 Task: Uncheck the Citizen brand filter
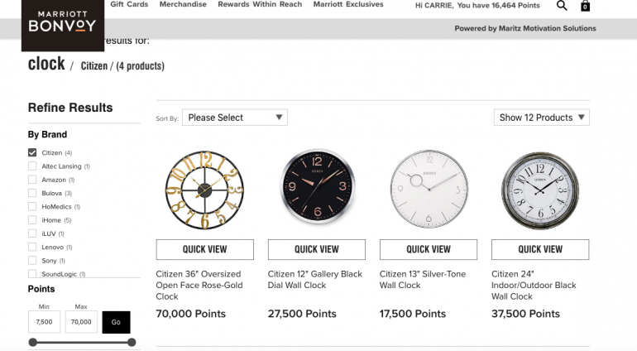[x=32, y=152]
